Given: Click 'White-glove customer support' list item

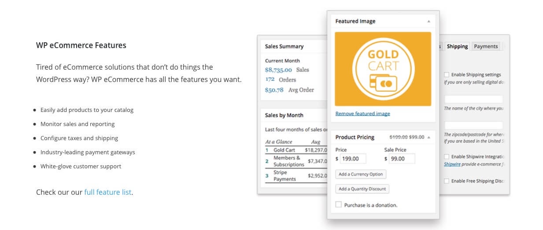Looking at the screenshot, I should click(81, 166).
